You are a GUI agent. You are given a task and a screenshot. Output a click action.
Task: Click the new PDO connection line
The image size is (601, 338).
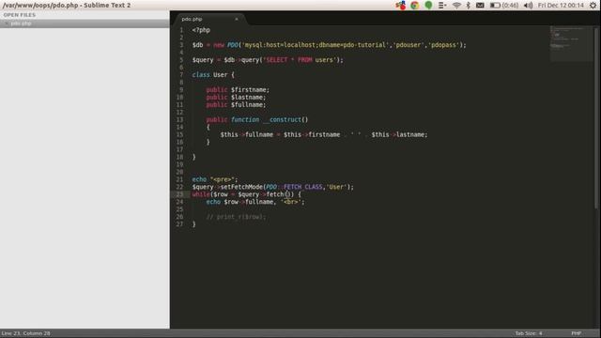pyautogui.click(x=330, y=45)
